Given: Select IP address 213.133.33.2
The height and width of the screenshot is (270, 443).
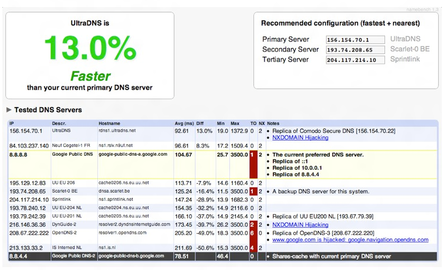Looking at the screenshot, I should pyautogui.click(x=26, y=248).
